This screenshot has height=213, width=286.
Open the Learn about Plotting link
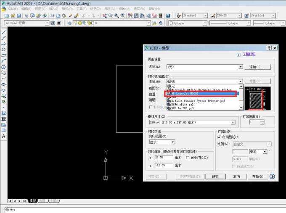tap(249, 54)
